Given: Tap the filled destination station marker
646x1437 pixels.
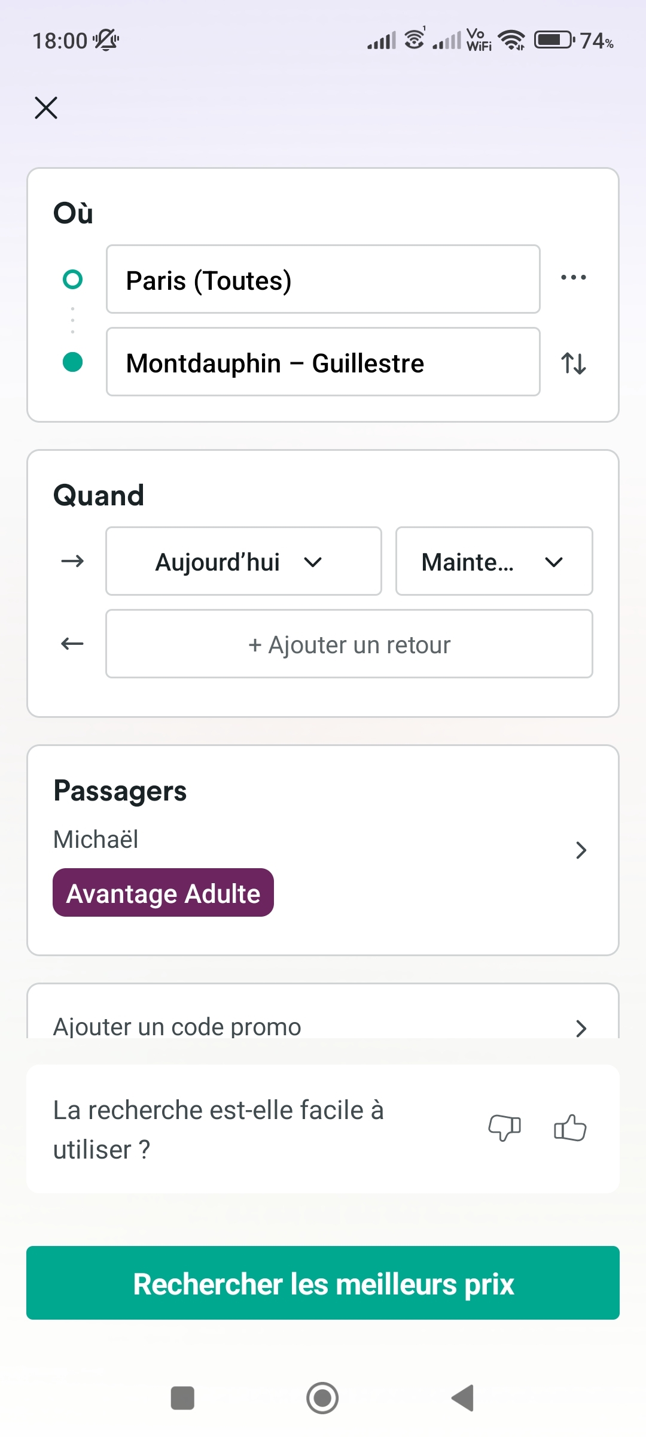Looking at the screenshot, I should click(x=72, y=362).
